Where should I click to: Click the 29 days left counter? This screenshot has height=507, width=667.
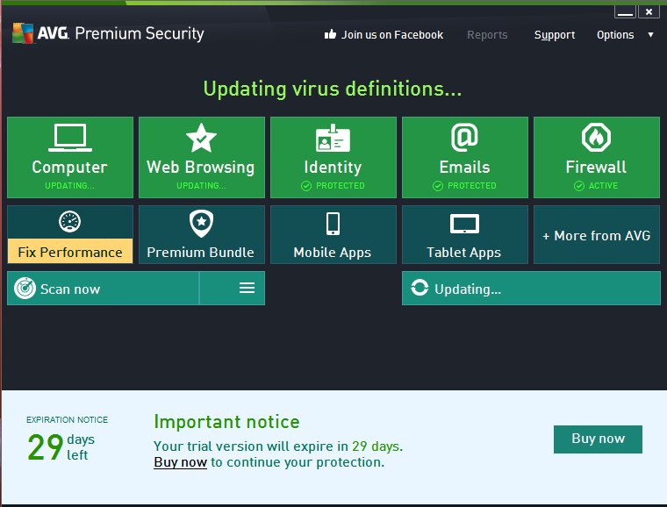pyautogui.click(x=61, y=447)
